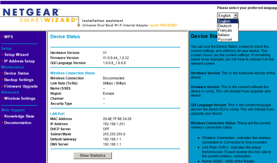Click the Disconnected wireless connection value
The image size is (277, 163).
click(113, 78)
